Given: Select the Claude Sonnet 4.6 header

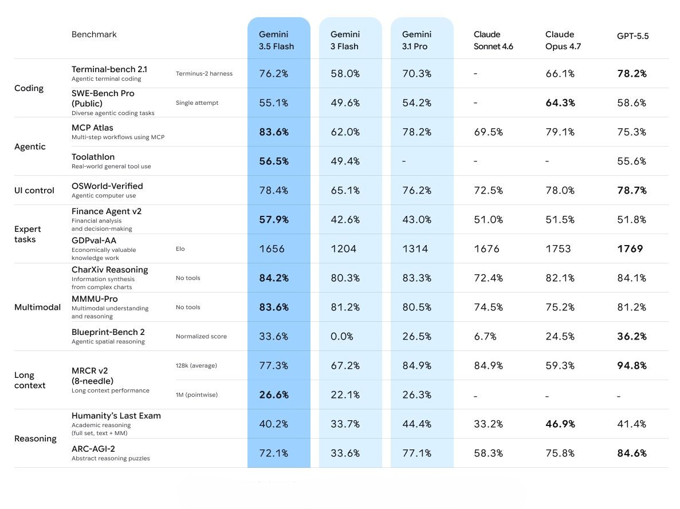Looking at the screenshot, I should click(x=493, y=40).
